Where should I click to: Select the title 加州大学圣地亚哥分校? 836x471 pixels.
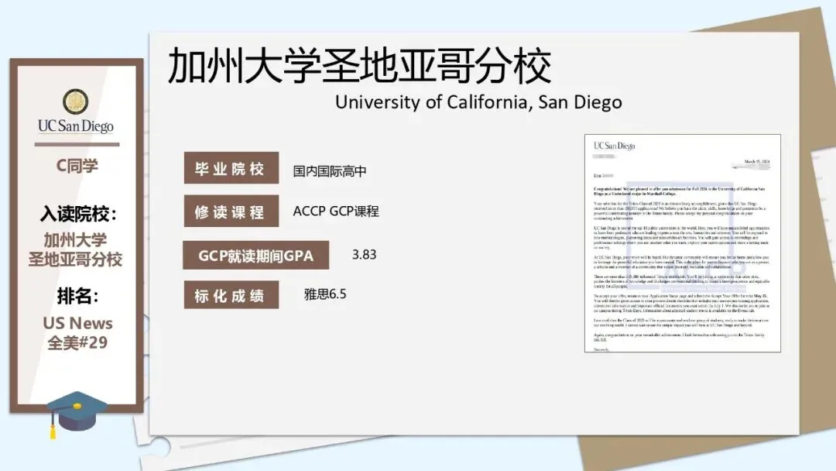pos(359,66)
